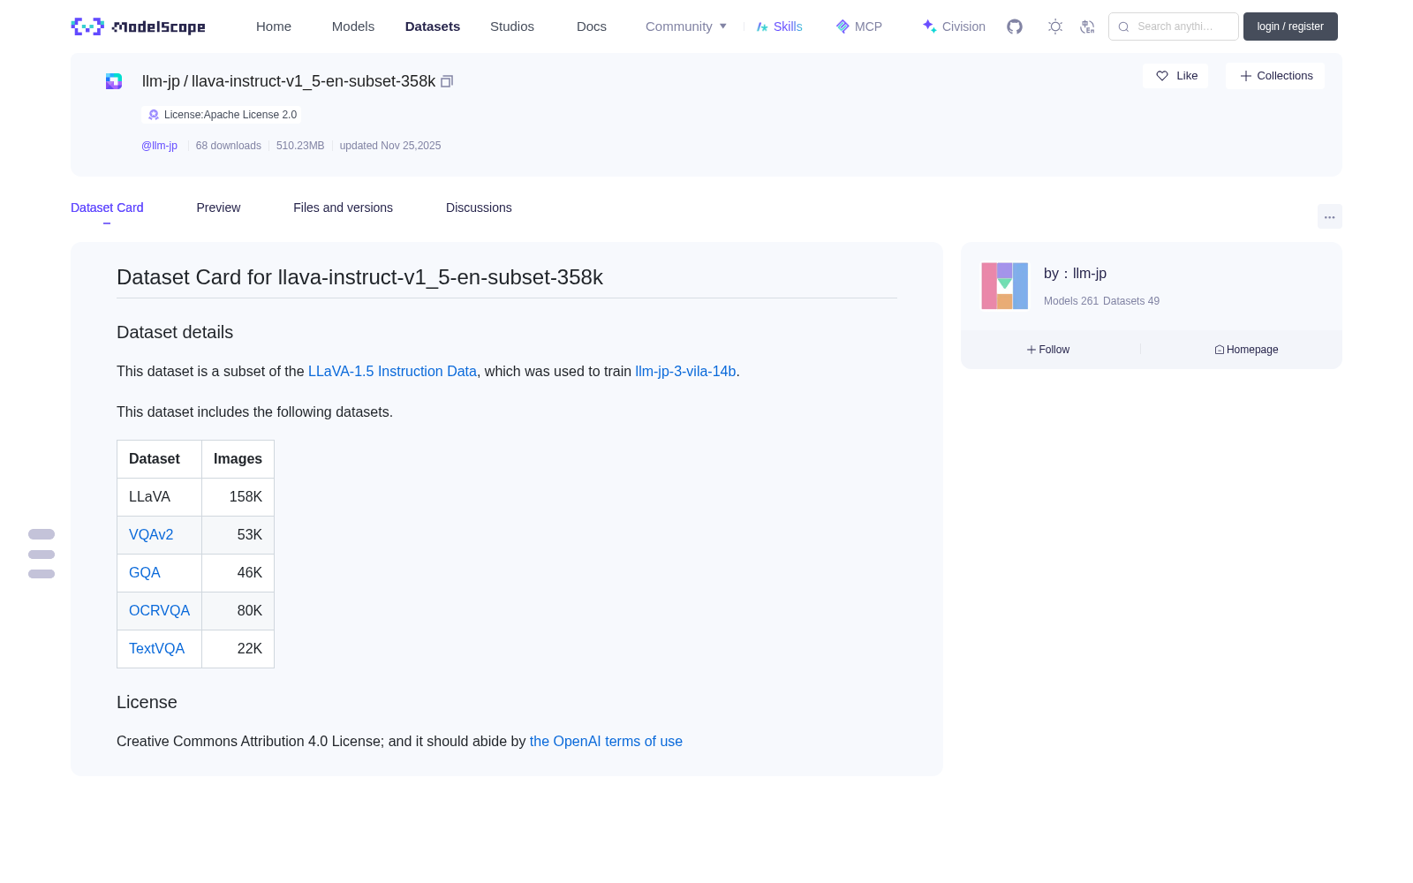Switch language with the translate icon

(1087, 26)
